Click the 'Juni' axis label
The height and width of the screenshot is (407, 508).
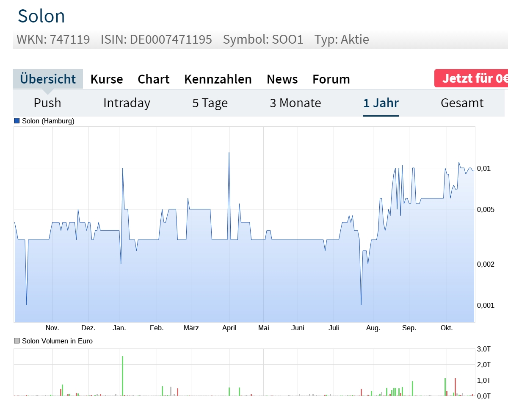click(298, 328)
